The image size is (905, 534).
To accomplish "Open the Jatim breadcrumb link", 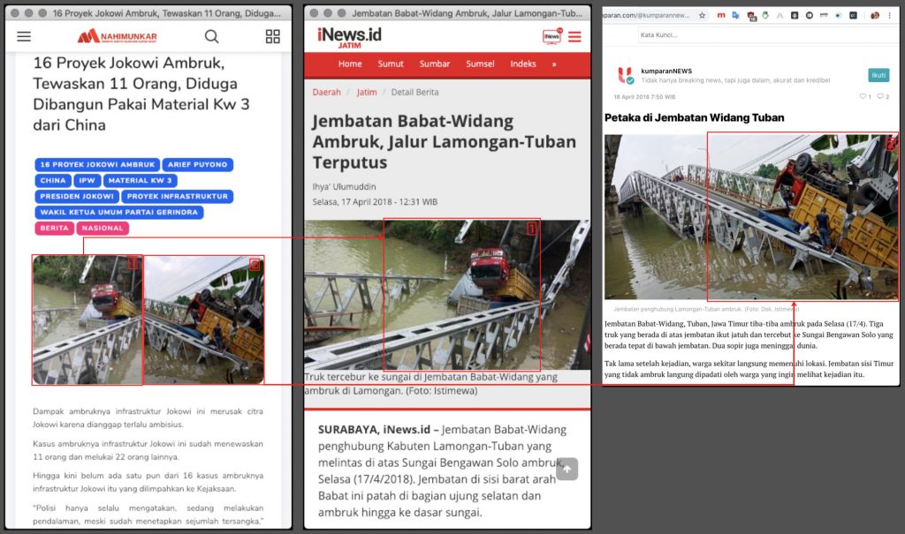I will [x=367, y=93].
